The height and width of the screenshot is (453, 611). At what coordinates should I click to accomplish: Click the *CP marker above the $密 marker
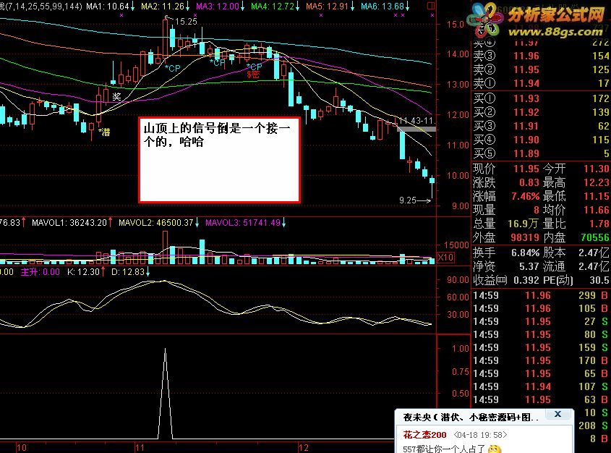(254, 67)
